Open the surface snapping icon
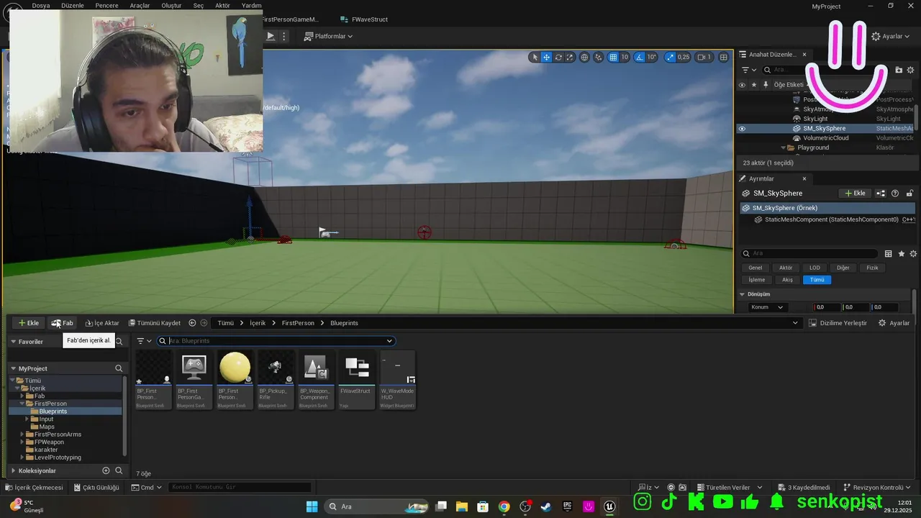 click(599, 57)
